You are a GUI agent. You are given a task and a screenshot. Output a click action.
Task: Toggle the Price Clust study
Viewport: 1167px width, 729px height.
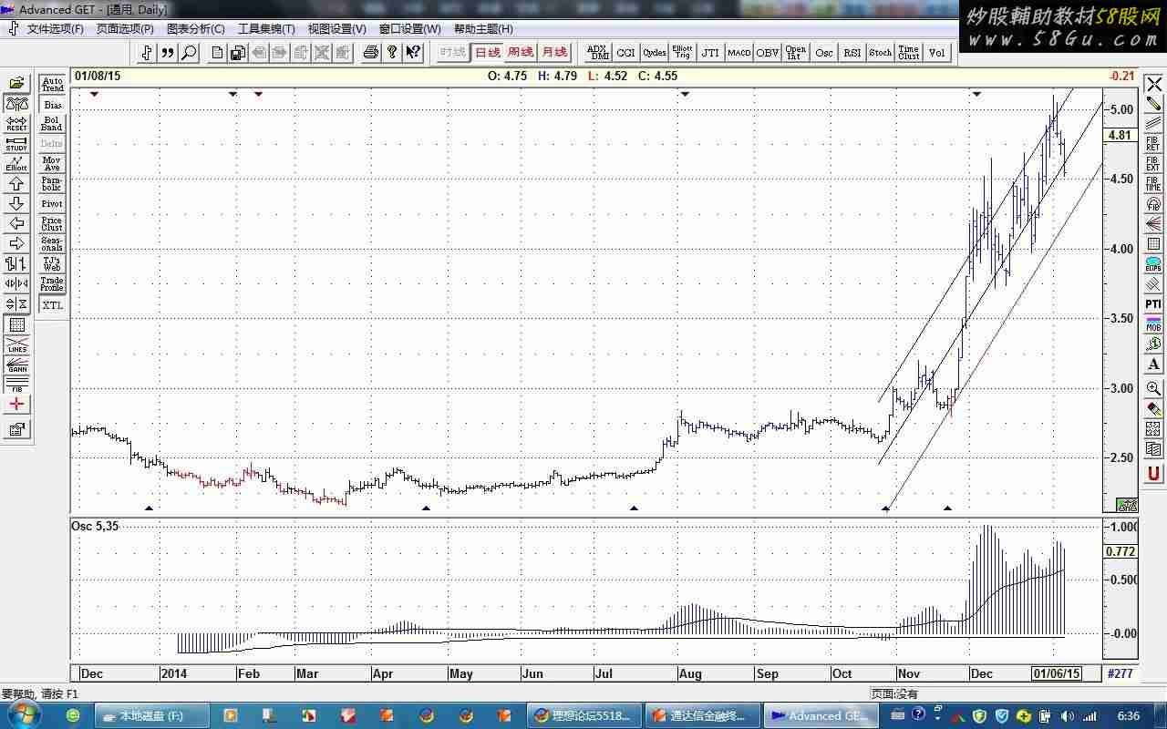[52, 224]
